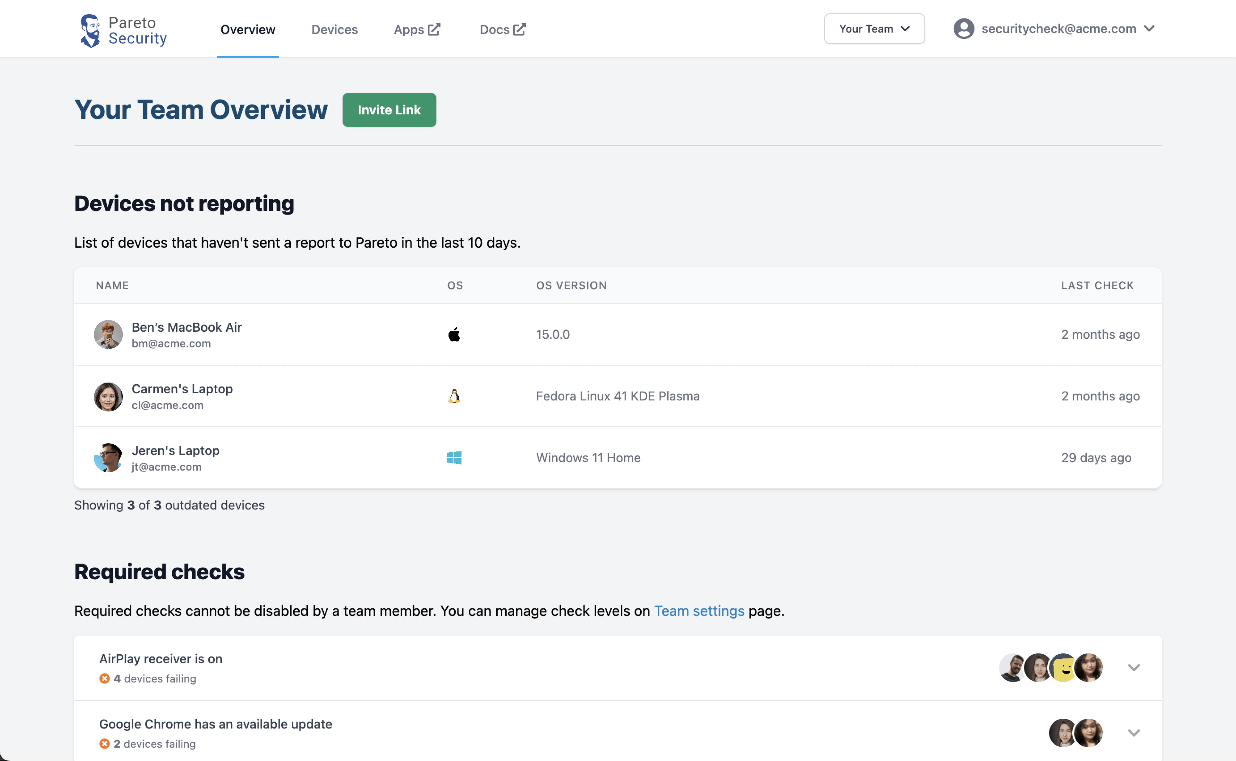Click the orange failing icon under Google Chrome

click(x=105, y=743)
